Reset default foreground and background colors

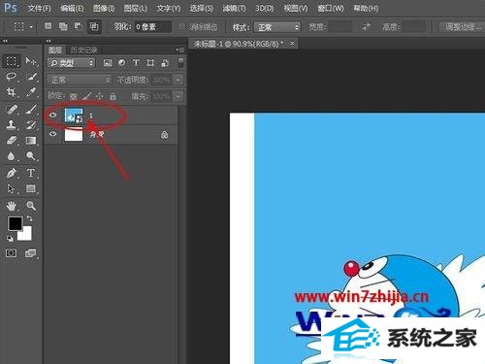click(10, 239)
